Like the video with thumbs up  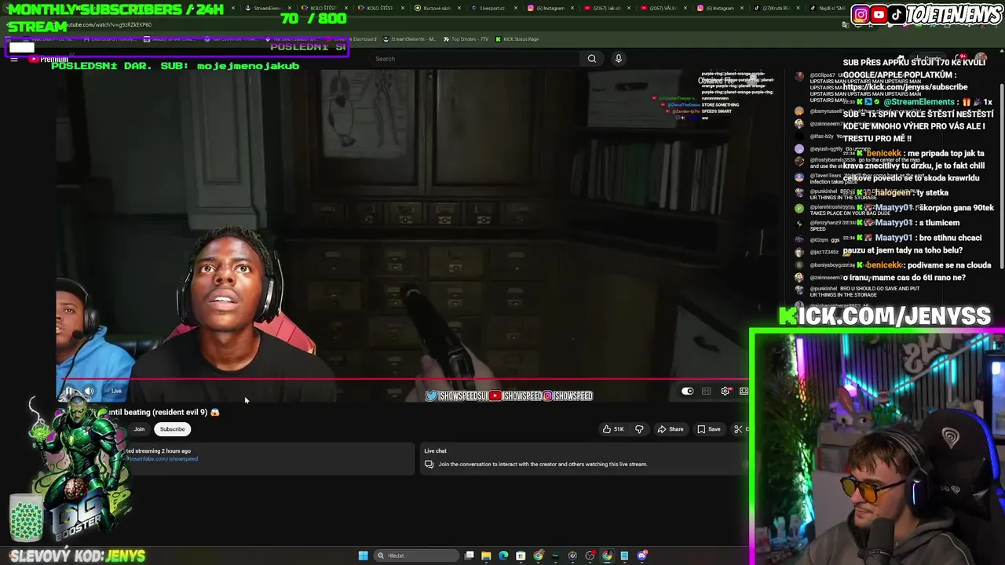coord(608,429)
